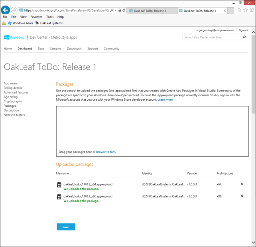Click oakleaf_todo_1.0.0.3_x86.appxupload file name

88,196
